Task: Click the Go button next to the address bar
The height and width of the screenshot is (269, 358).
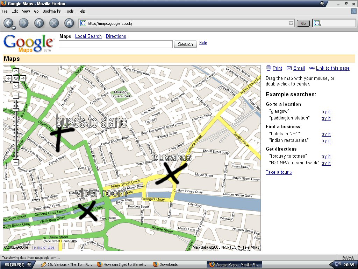Action: coord(303,23)
